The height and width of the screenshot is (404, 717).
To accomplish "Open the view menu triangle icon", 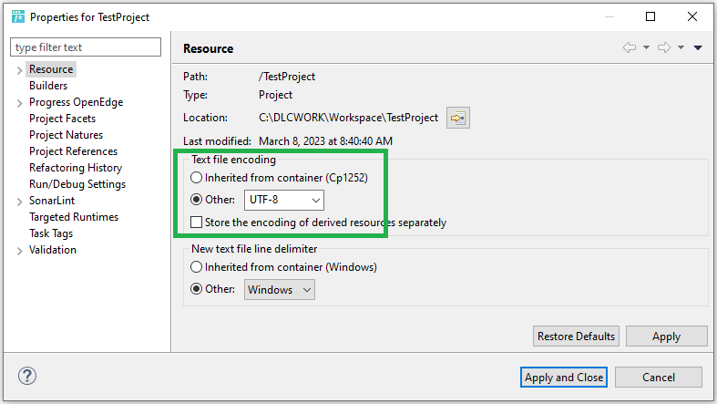I will [698, 48].
